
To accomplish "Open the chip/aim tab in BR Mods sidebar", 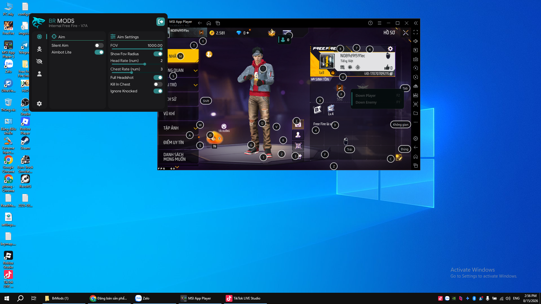I will [39, 37].
